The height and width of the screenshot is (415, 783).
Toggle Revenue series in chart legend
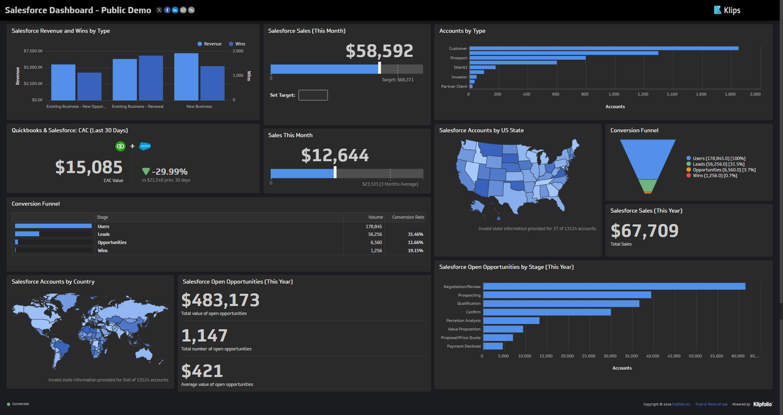pos(209,44)
